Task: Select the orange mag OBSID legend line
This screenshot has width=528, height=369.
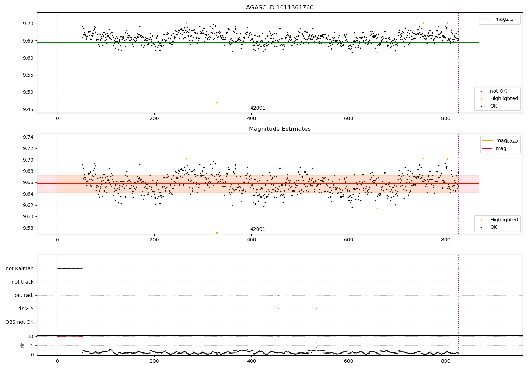Action: 488,141
